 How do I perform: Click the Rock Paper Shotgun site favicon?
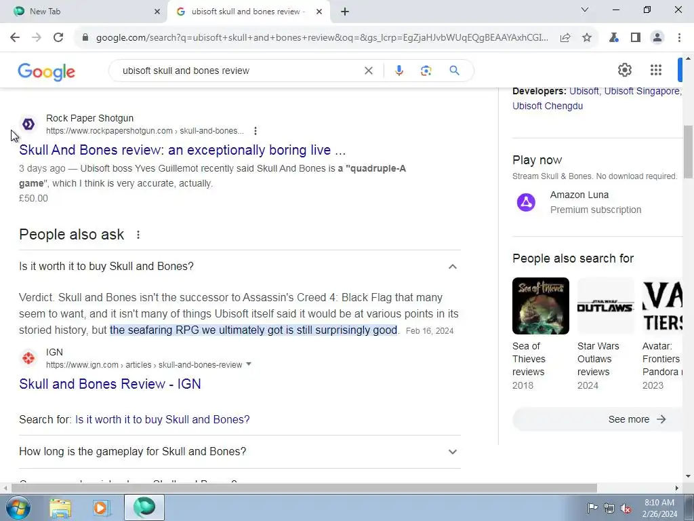tap(28, 125)
